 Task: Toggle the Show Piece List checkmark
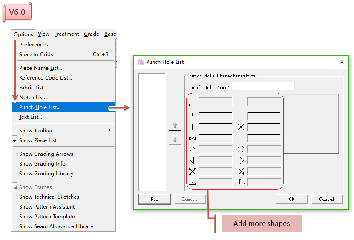tap(38, 140)
